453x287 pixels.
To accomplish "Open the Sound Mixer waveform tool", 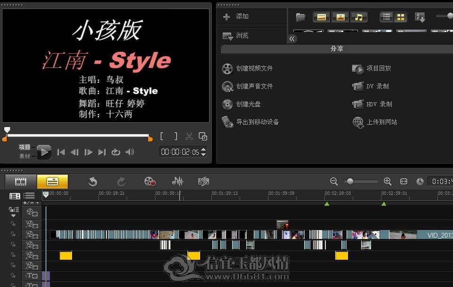I will coord(178,182).
